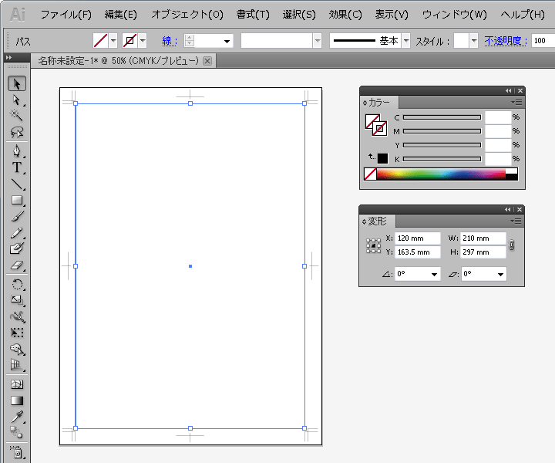Viewport: 555px width, 463px height.
Task: Pick the Rotate tool
Action: click(x=16, y=284)
